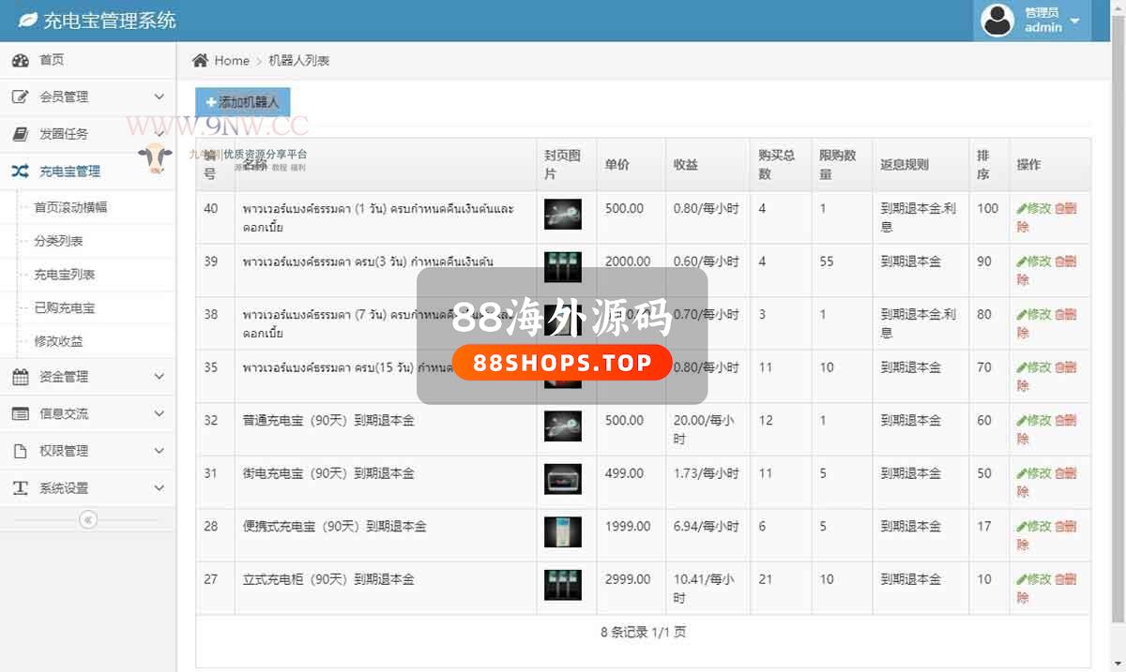Screen dimensions: 1126x672
Task: Expand the 资金管理 menu chevron
Action: pyautogui.click(x=159, y=377)
